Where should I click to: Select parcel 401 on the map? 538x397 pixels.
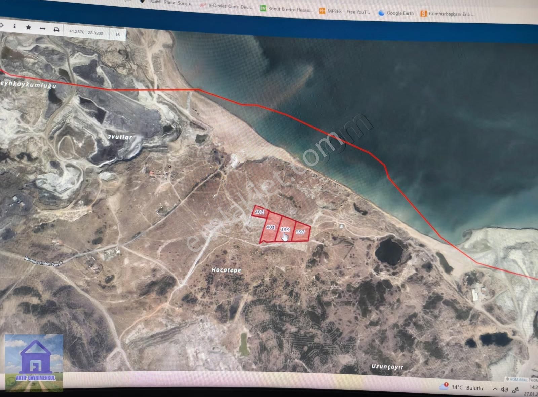[x=270, y=227]
